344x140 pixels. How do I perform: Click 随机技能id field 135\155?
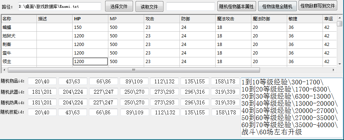point(195,112)
